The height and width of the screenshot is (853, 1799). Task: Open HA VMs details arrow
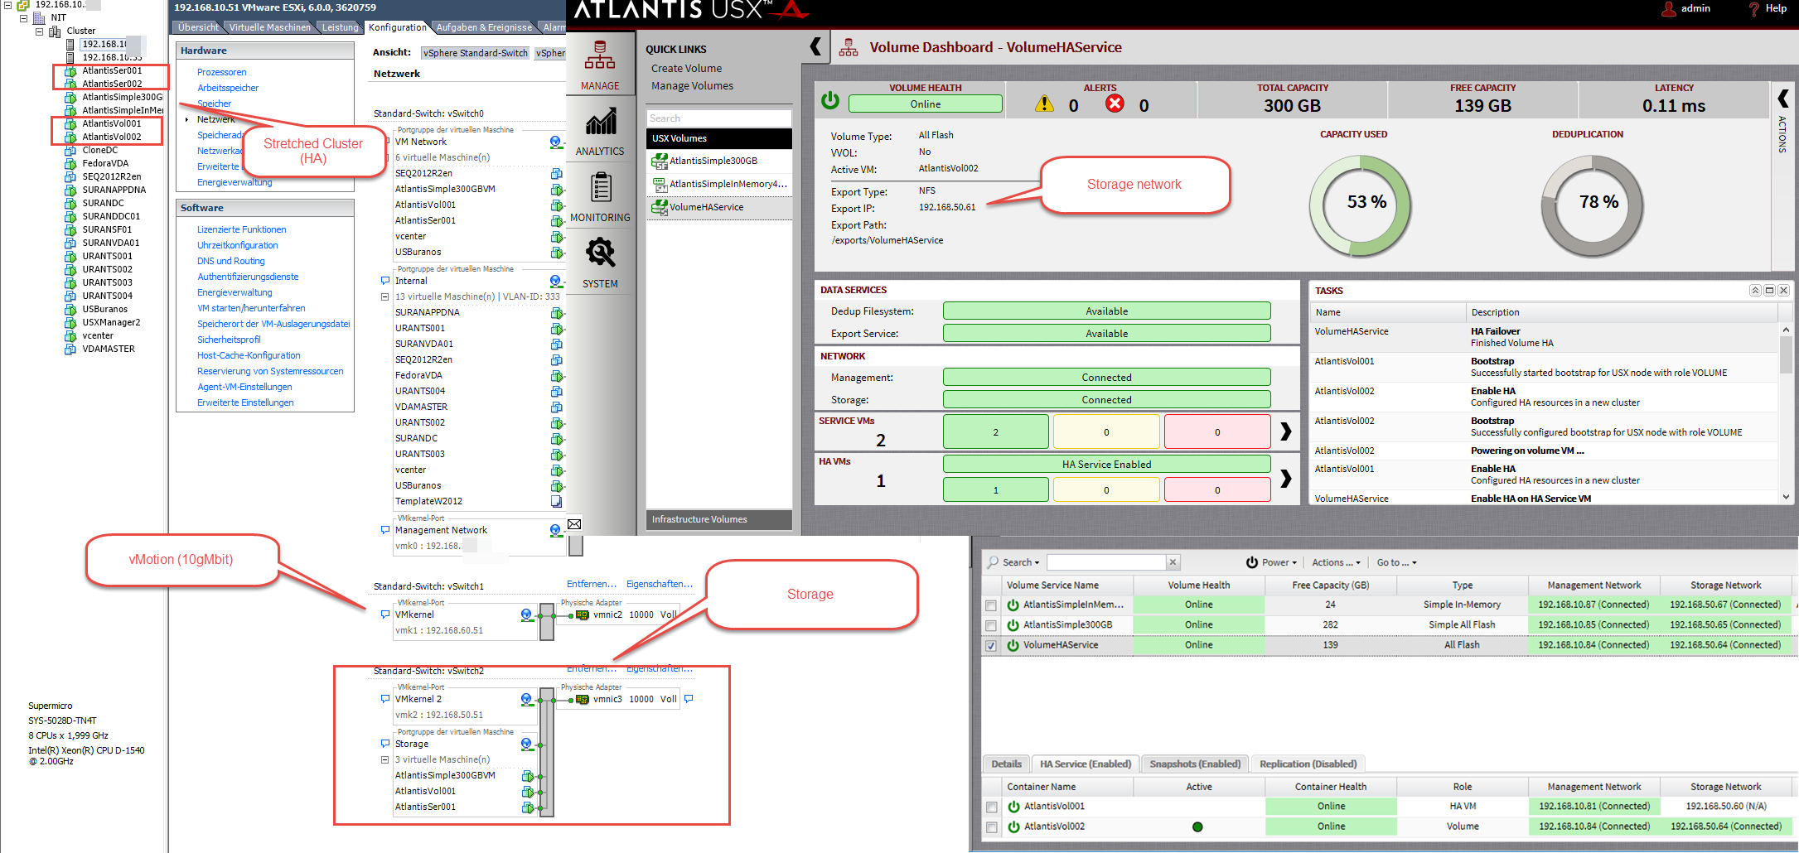click(1285, 478)
